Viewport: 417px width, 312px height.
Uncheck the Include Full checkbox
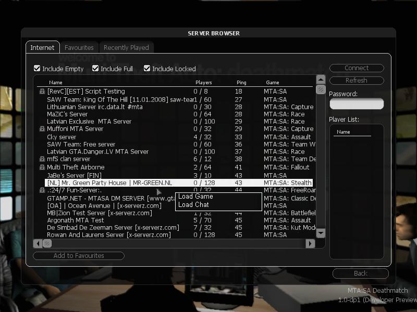(95, 69)
